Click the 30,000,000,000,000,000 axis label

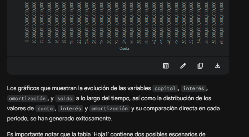pyautogui.click(x=109, y=23)
